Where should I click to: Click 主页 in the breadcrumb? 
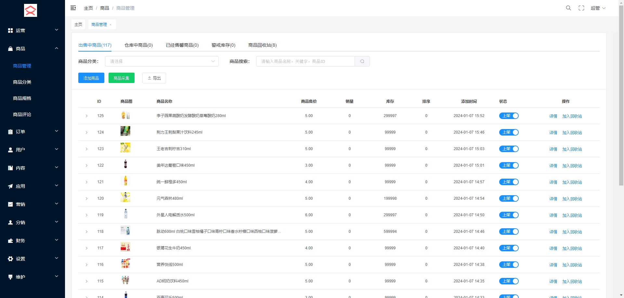(88, 8)
